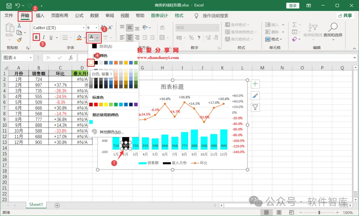
Task: Click the ribbon display options icon
Action: [308, 6]
